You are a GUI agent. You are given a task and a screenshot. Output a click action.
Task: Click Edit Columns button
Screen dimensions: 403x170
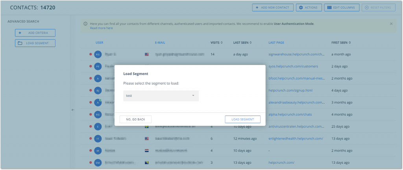[x=341, y=8]
